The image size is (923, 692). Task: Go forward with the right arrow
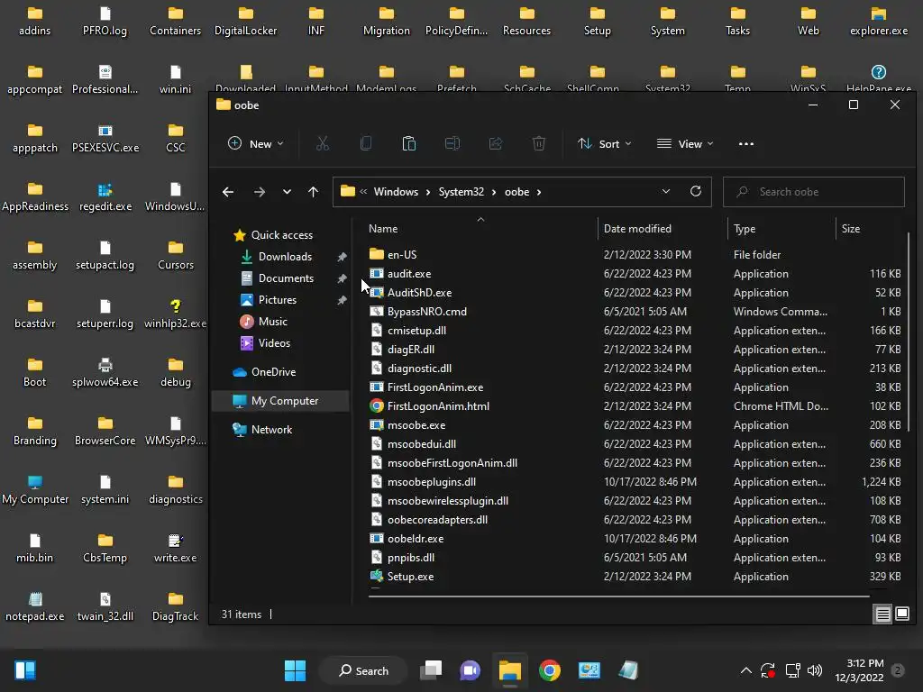[x=259, y=192]
